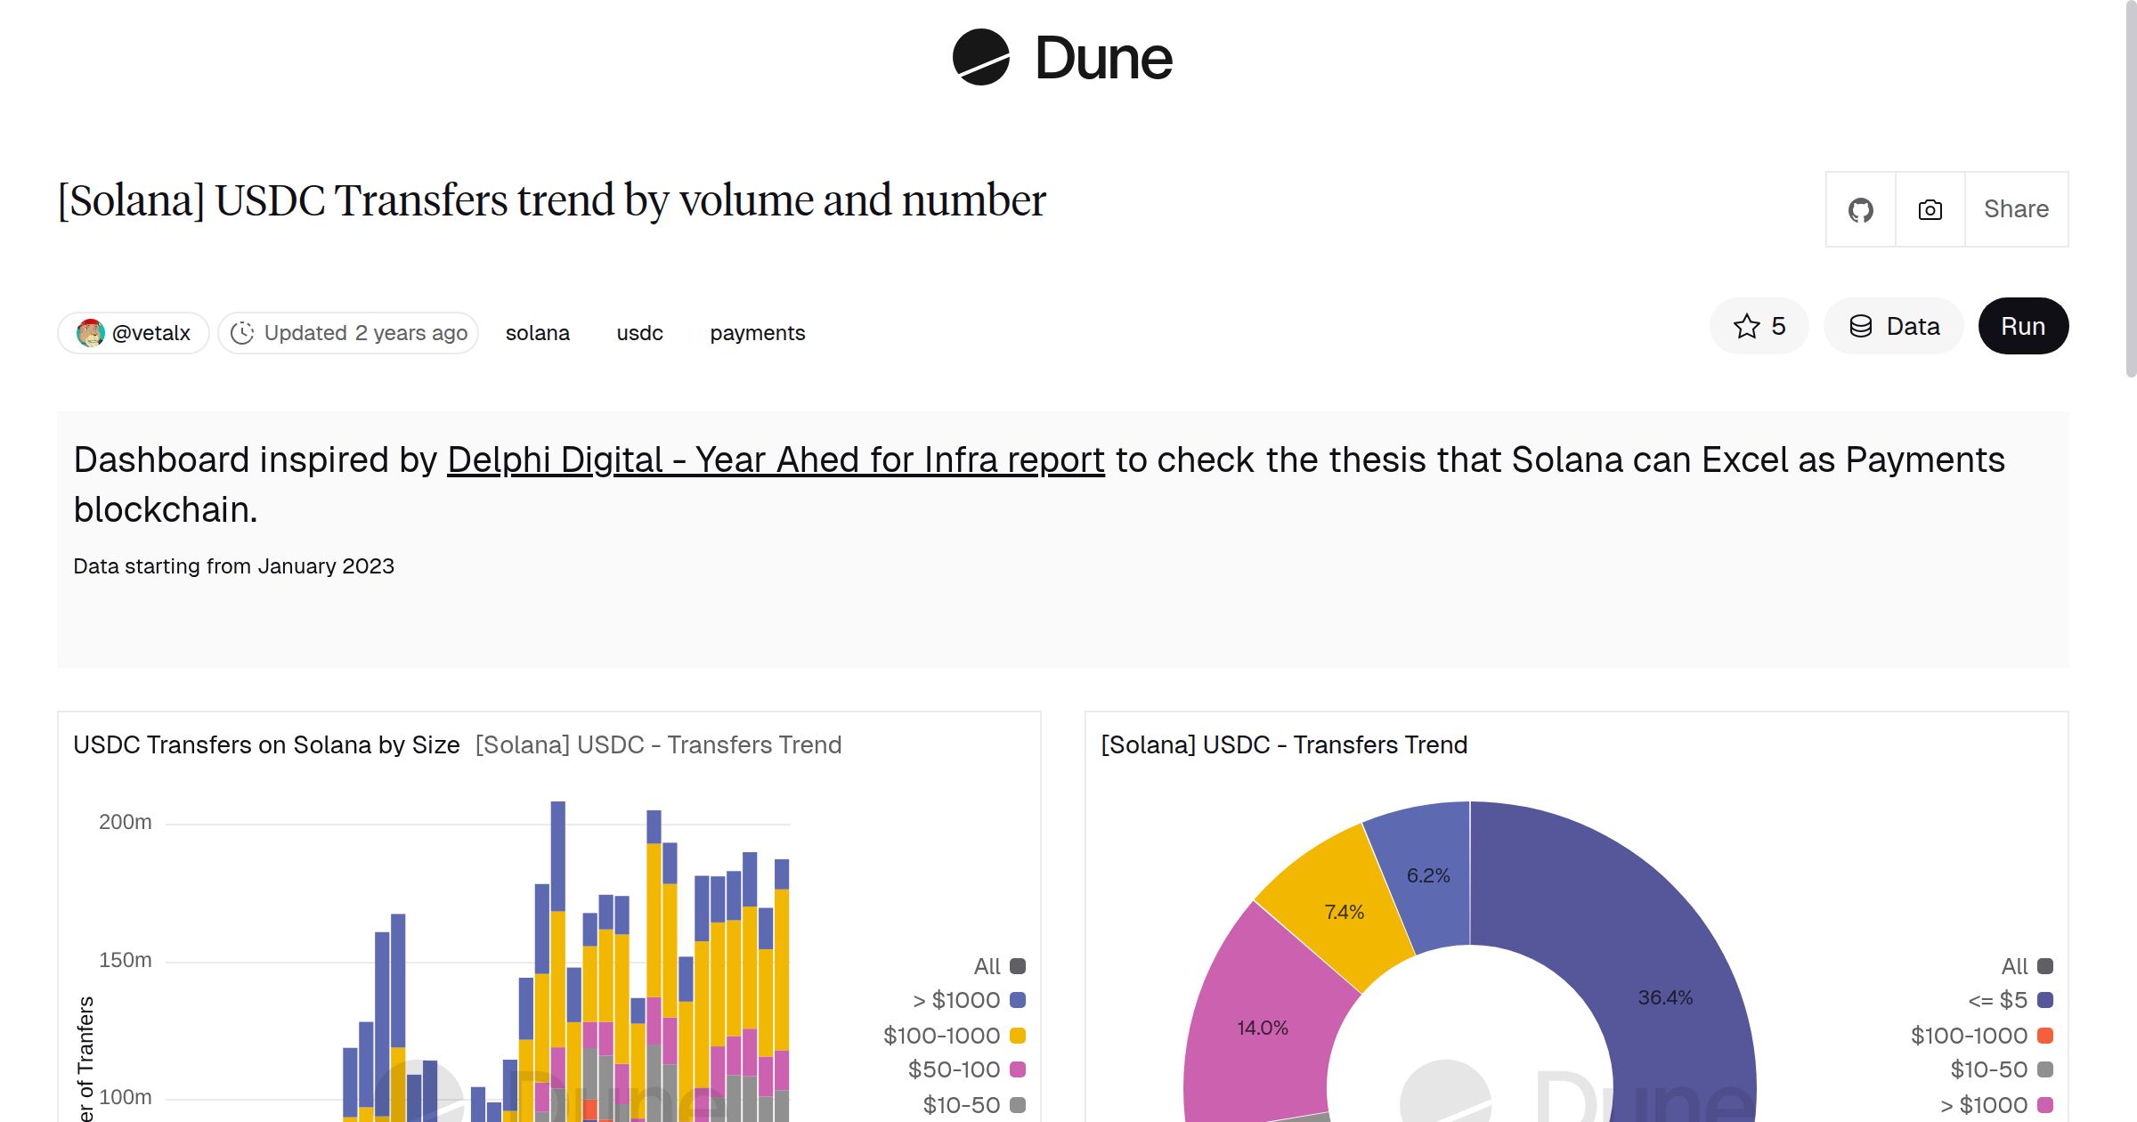Screen dimensions: 2137x1122
Task: Toggle the '> $1000' legend entry
Action: point(955,1000)
